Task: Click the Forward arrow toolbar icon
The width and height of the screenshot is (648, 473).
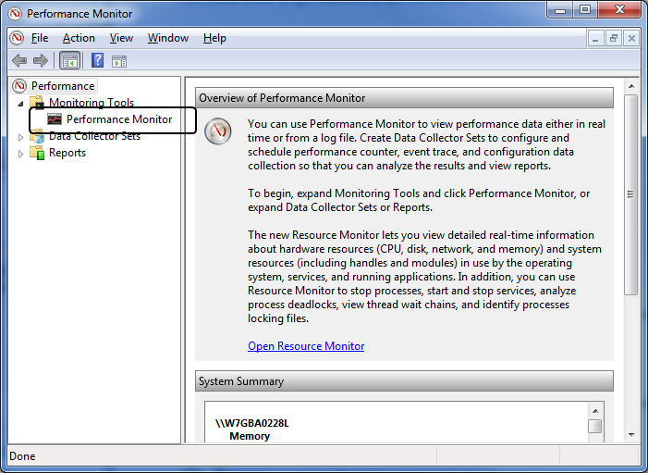Action: point(41,61)
